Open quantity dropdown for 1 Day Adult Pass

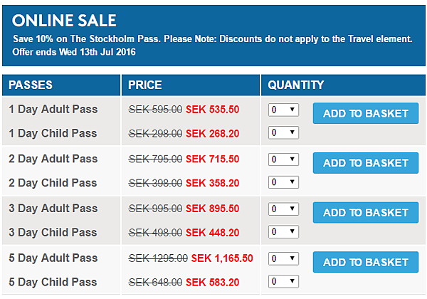point(283,110)
